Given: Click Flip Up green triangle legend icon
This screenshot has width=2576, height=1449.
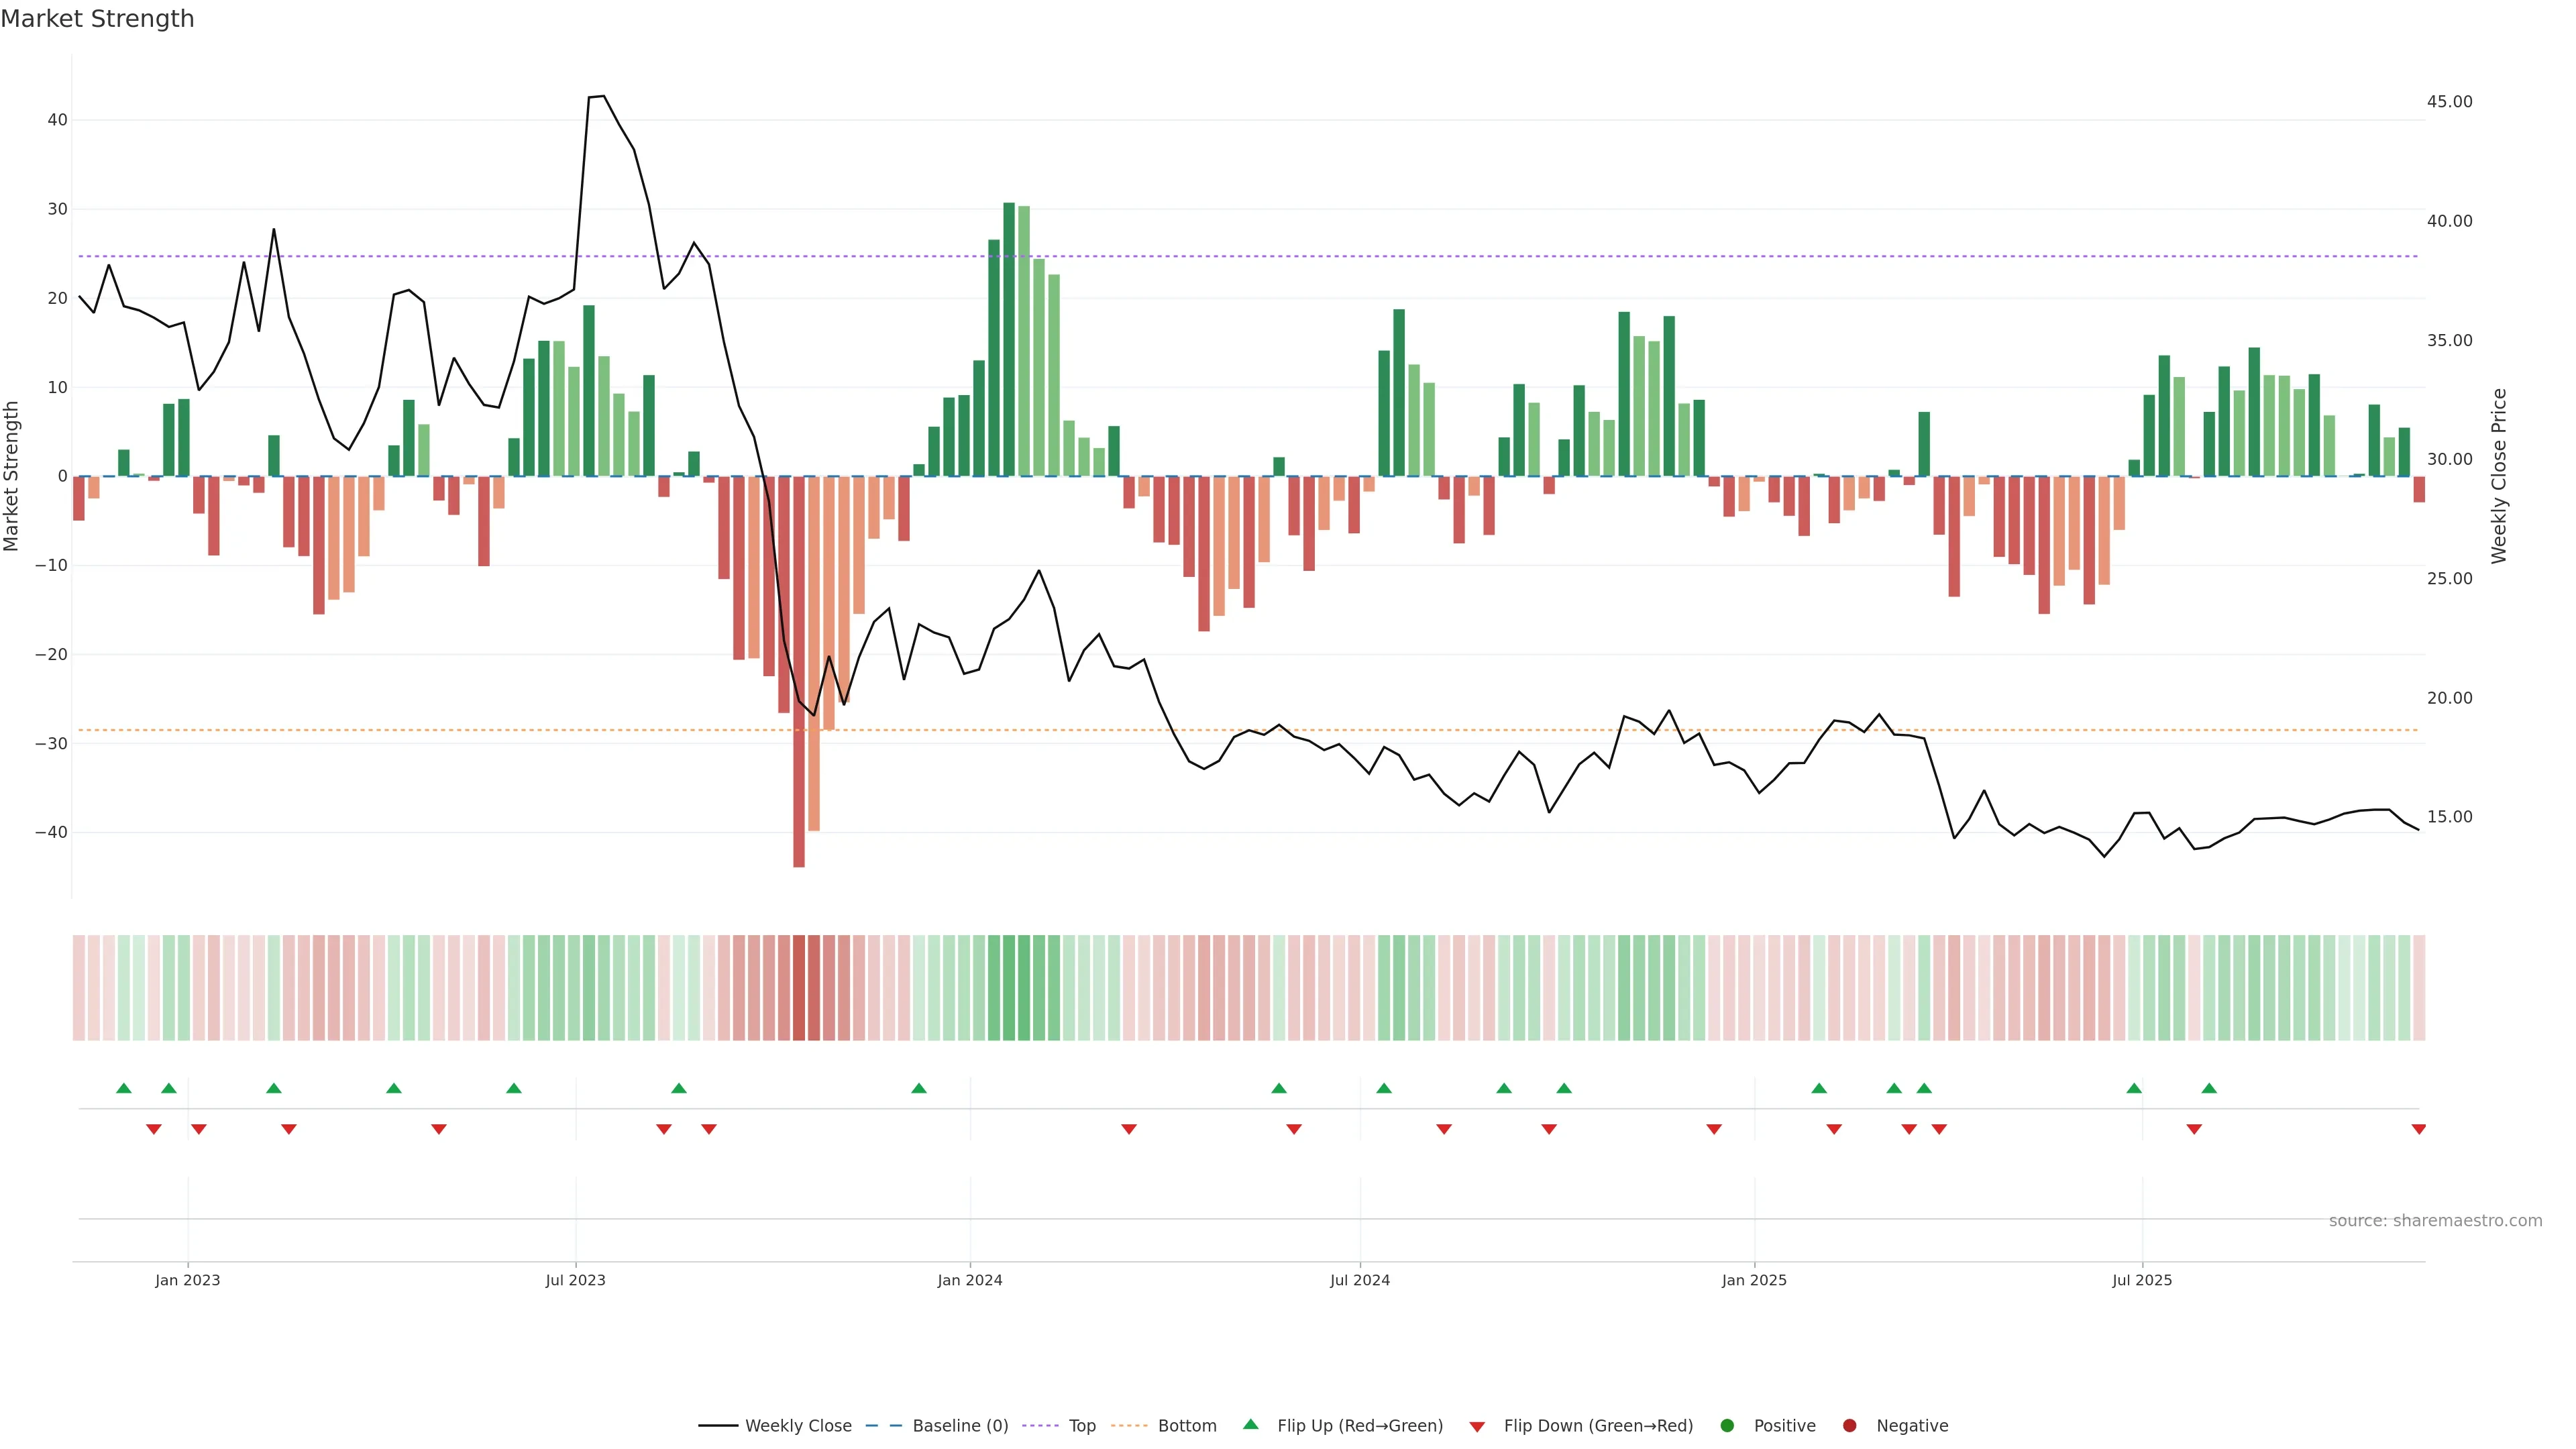Looking at the screenshot, I should 1250,1424.
